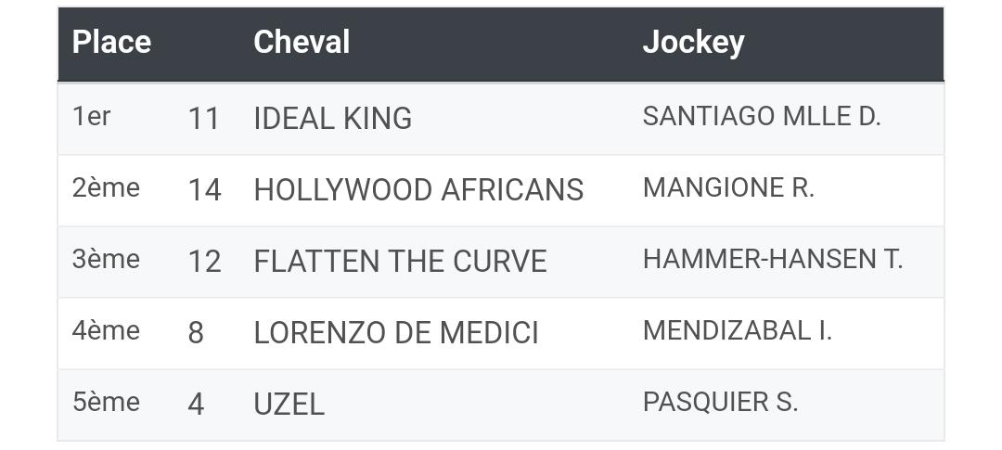Screen dimensions: 1002x450
Task: Click the 4ème place cell
Action: [x=106, y=331]
